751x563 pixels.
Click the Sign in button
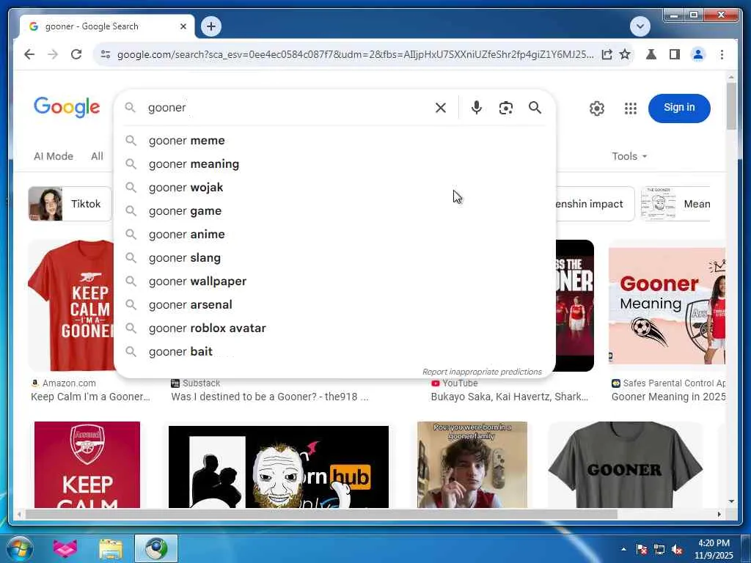coord(679,108)
